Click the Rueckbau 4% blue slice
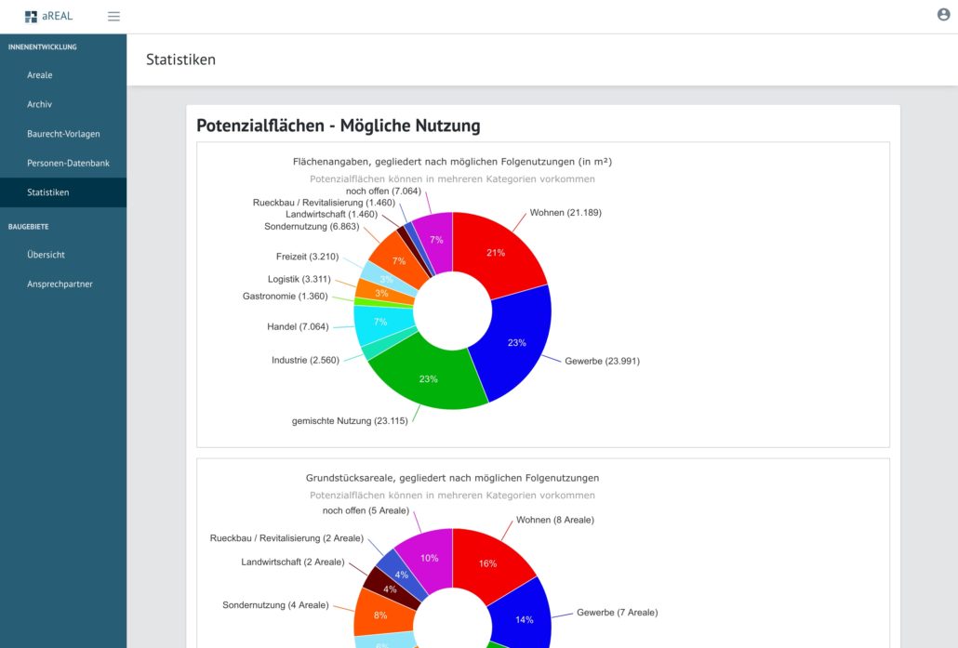Image resolution: width=958 pixels, height=648 pixels. pyautogui.click(x=401, y=575)
